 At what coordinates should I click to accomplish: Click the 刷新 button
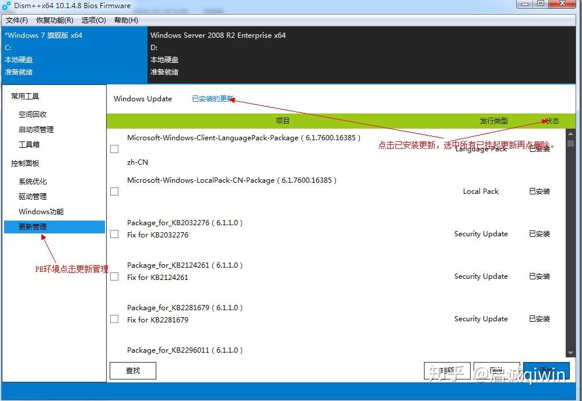pos(447,370)
